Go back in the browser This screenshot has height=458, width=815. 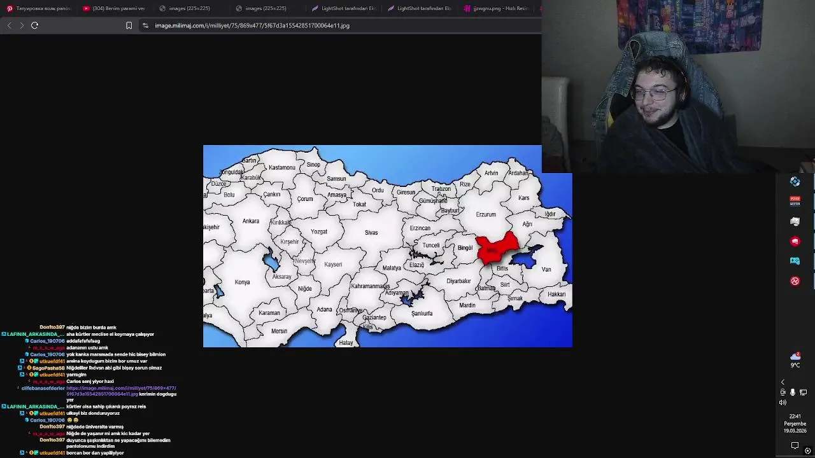(9, 25)
